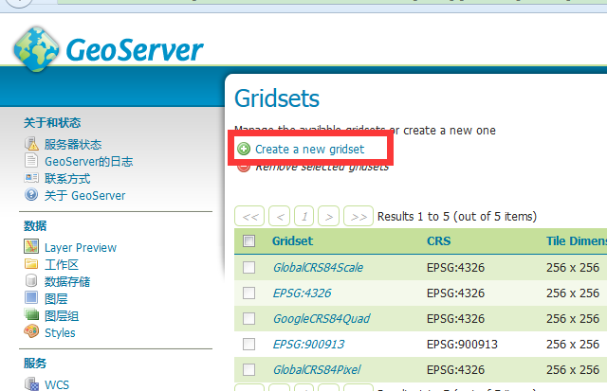Open Layer Preview in sidebar
The height and width of the screenshot is (391, 607).
pos(81,248)
